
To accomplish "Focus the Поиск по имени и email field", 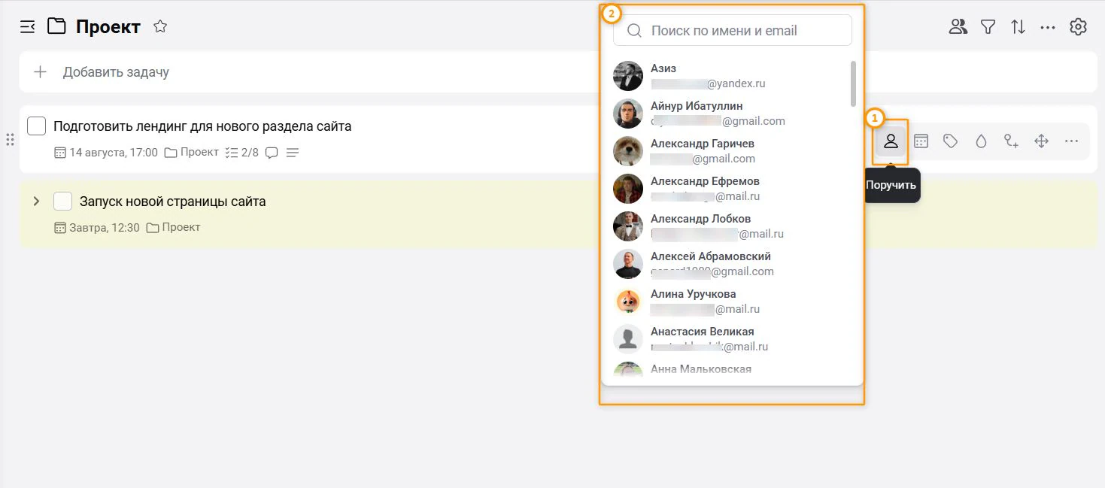I will click(x=733, y=31).
